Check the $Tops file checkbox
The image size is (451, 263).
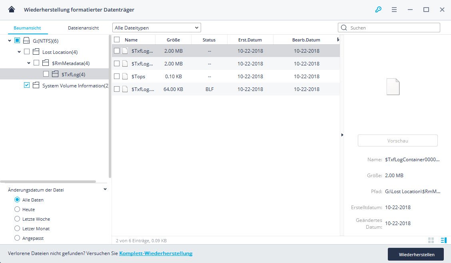coord(117,76)
